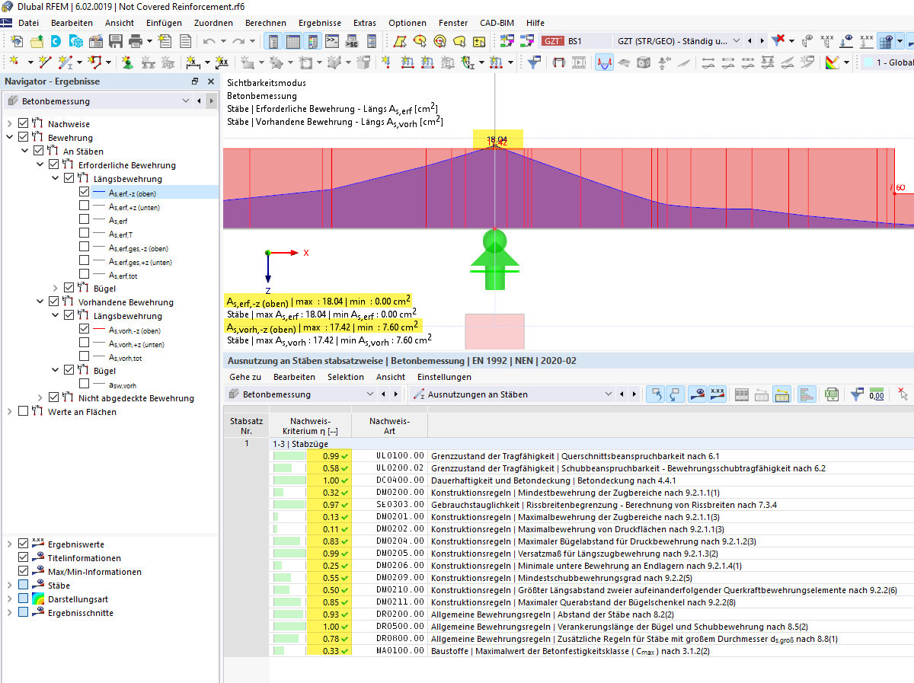Open the Betonbemessung dropdown in results table toolbar

pyautogui.click(x=370, y=394)
